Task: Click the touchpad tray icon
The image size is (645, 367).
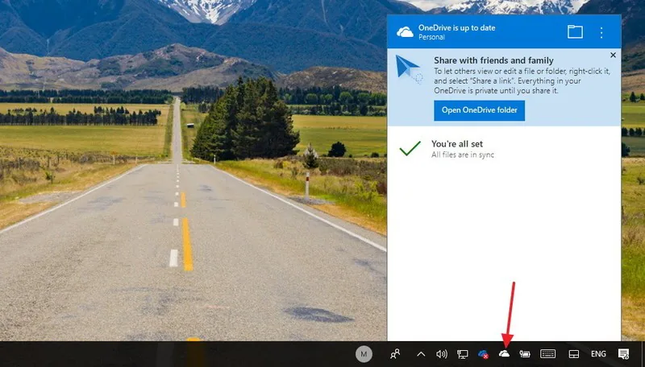Action: (573, 354)
